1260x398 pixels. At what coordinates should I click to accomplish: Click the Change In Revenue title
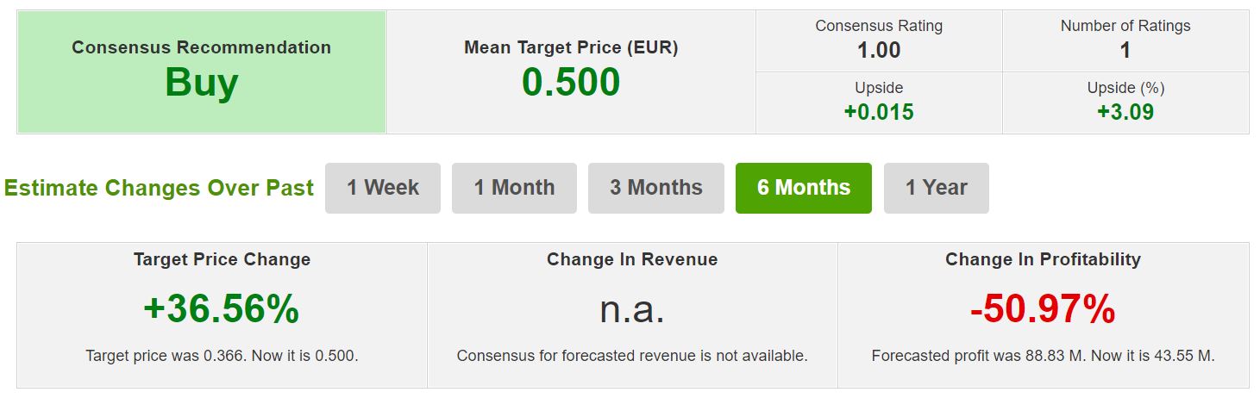tap(632, 259)
